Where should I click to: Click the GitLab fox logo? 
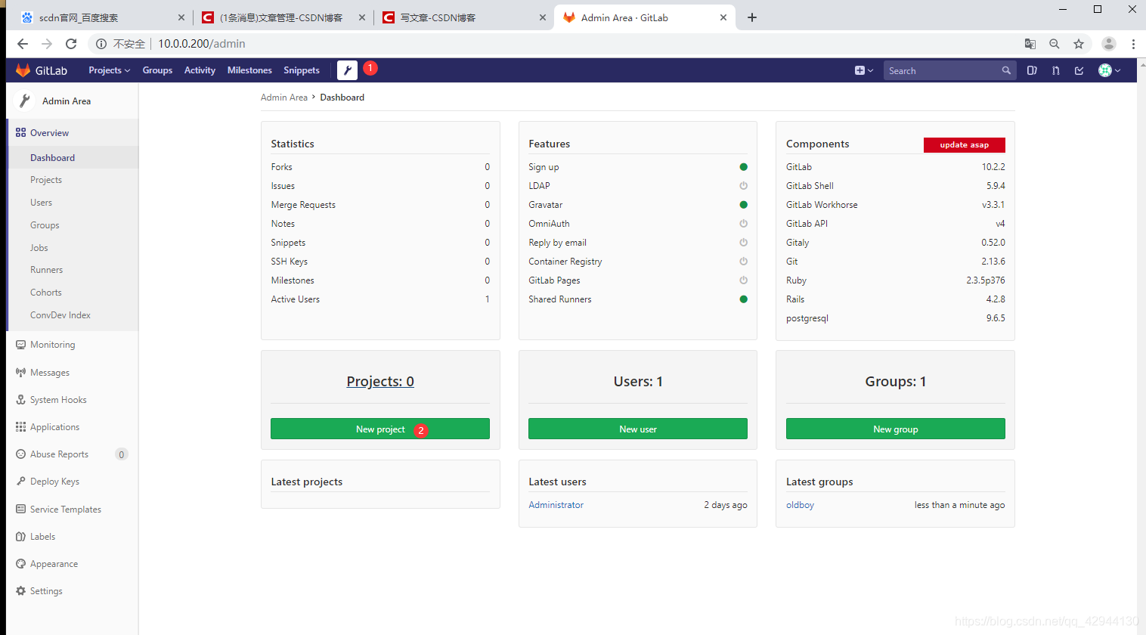[x=23, y=70]
